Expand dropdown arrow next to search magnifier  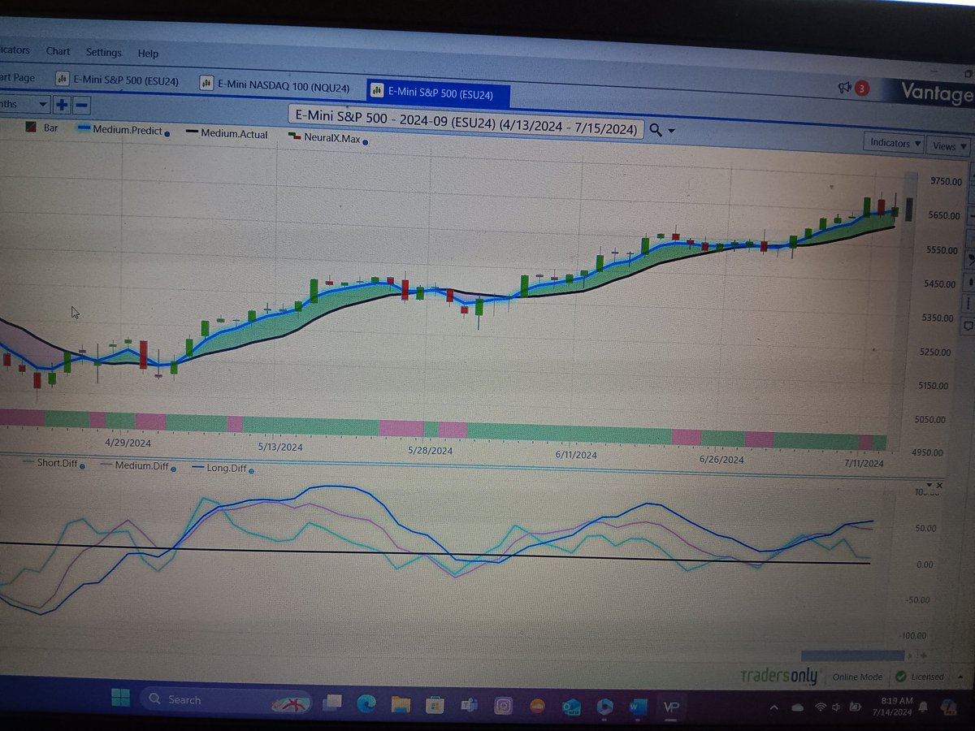coord(671,131)
